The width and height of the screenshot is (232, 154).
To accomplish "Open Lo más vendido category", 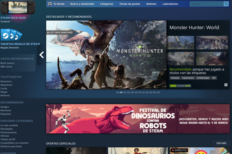I will click(9, 125).
